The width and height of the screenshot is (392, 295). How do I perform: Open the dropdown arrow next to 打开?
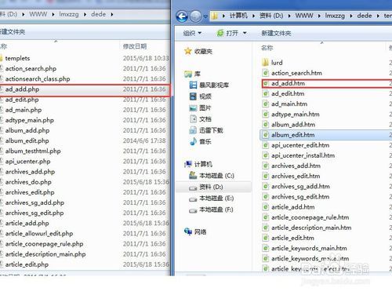[x=245, y=33]
